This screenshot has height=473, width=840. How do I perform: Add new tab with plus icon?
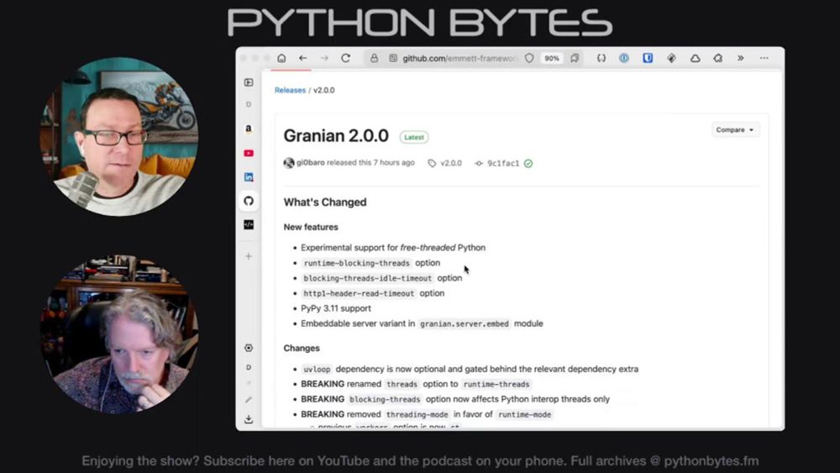coord(249,256)
